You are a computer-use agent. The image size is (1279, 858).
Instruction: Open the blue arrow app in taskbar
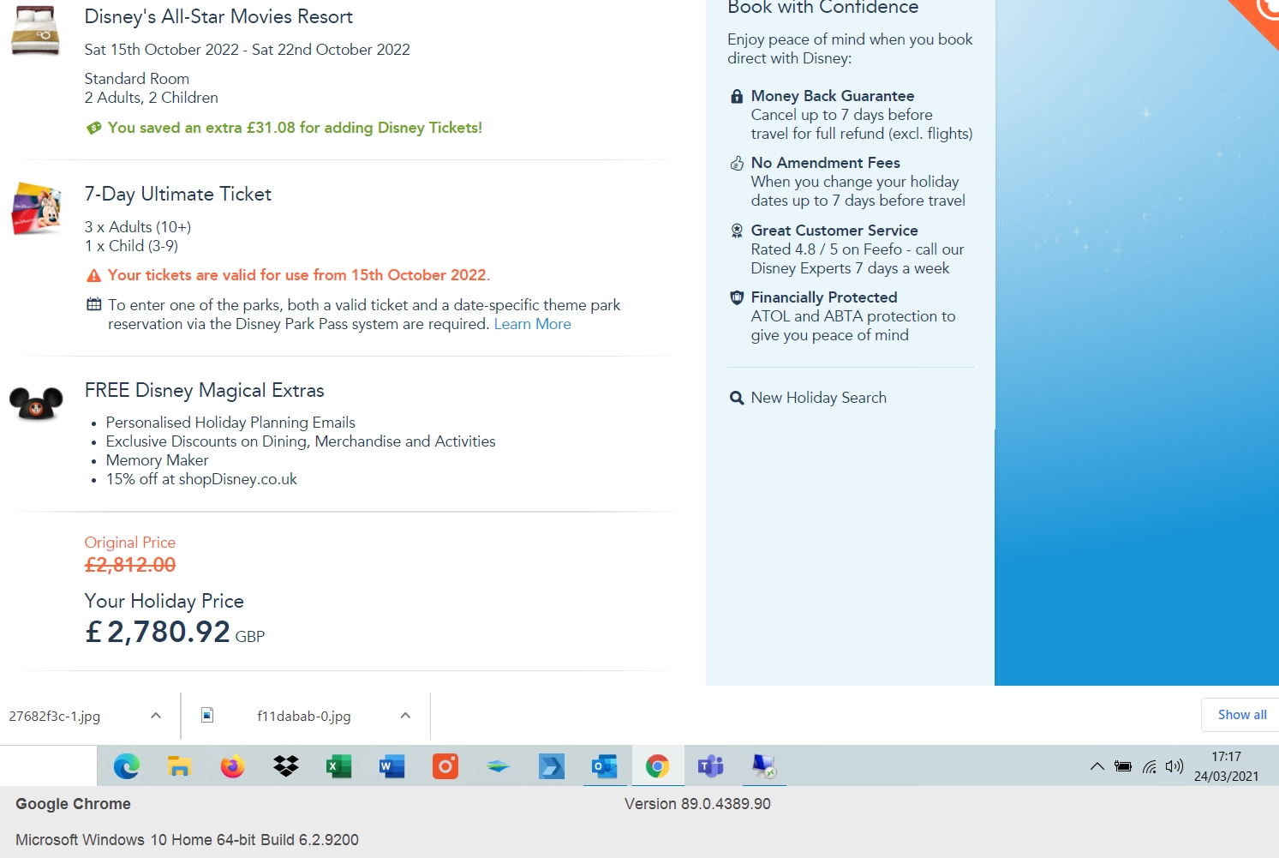pyautogui.click(x=552, y=765)
